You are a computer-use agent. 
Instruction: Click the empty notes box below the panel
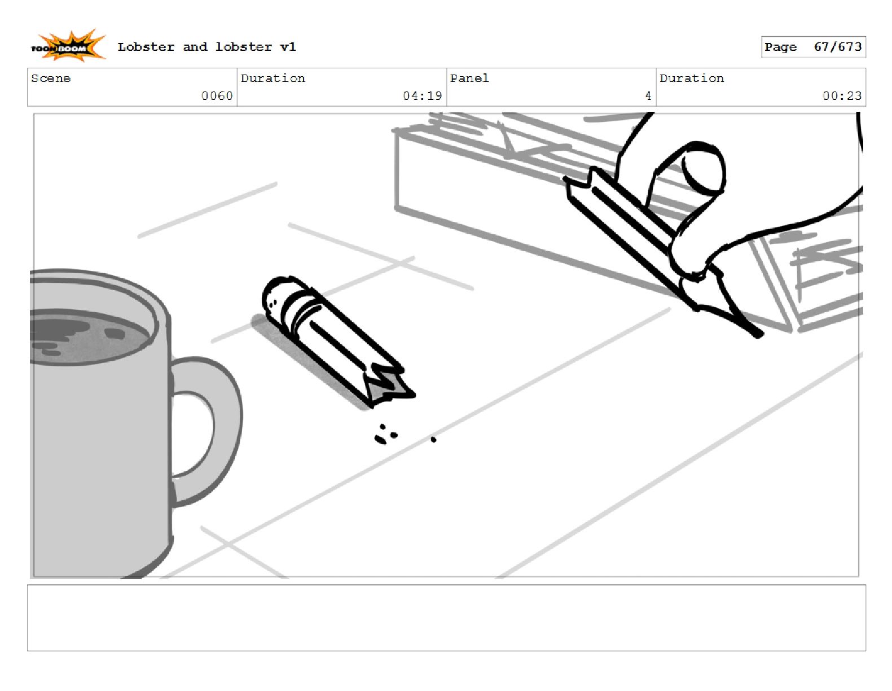(446, 618)
